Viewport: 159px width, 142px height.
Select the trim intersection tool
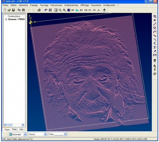(155, 43)
